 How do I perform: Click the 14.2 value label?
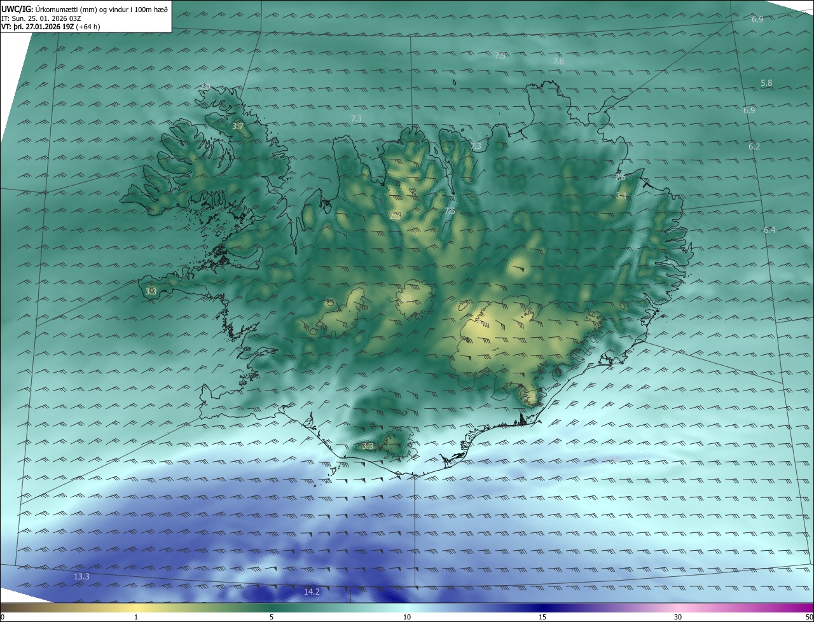[x=312, y=592]
